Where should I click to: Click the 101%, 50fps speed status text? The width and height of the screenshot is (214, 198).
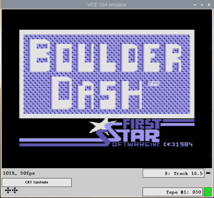19,173
